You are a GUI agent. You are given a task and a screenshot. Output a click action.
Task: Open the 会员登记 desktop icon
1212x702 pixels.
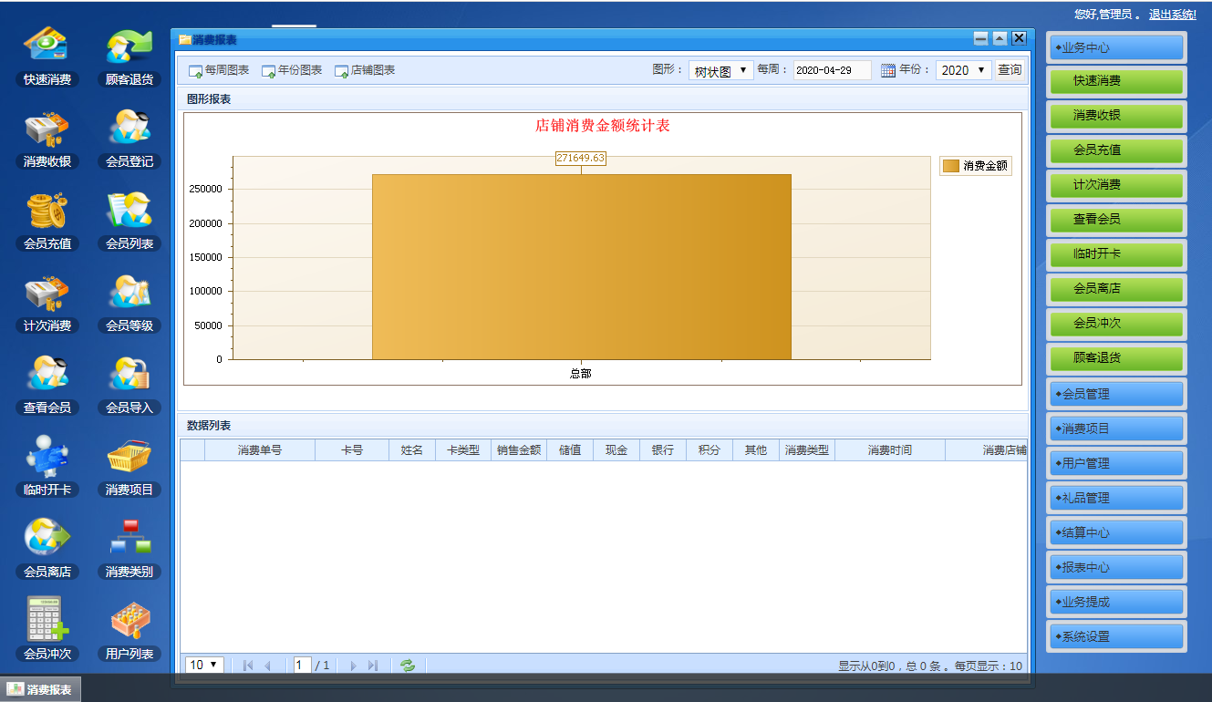point(129,129)
